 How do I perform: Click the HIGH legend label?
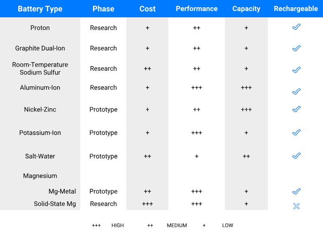[118, 226]
